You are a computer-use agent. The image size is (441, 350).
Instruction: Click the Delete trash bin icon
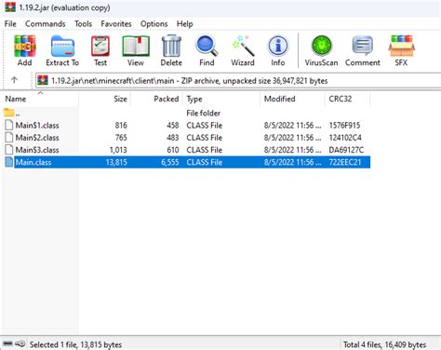(171, 46)
